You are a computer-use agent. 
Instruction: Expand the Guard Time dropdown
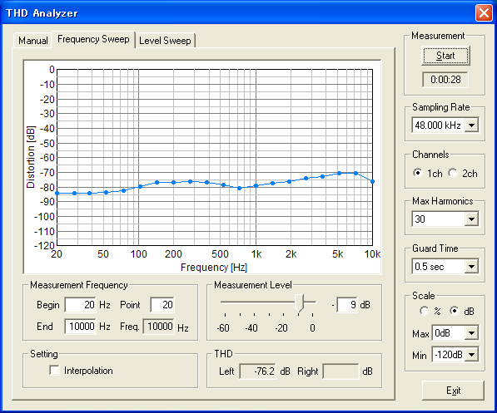[x=471, y=267]
